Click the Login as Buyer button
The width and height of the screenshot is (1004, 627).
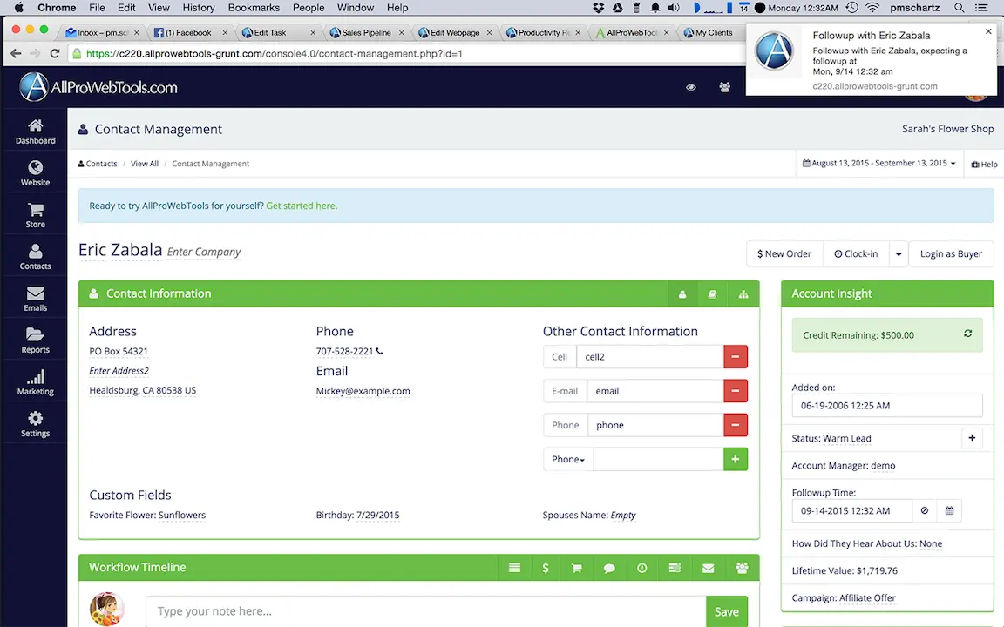click(951, 254)
